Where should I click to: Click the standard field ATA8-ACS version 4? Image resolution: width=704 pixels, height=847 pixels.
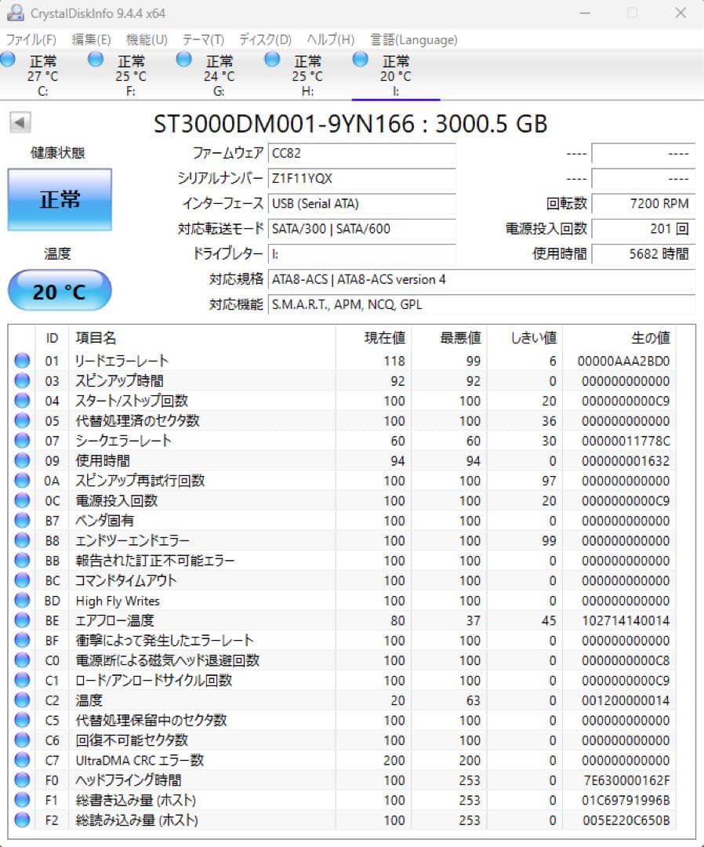[481, 279]
